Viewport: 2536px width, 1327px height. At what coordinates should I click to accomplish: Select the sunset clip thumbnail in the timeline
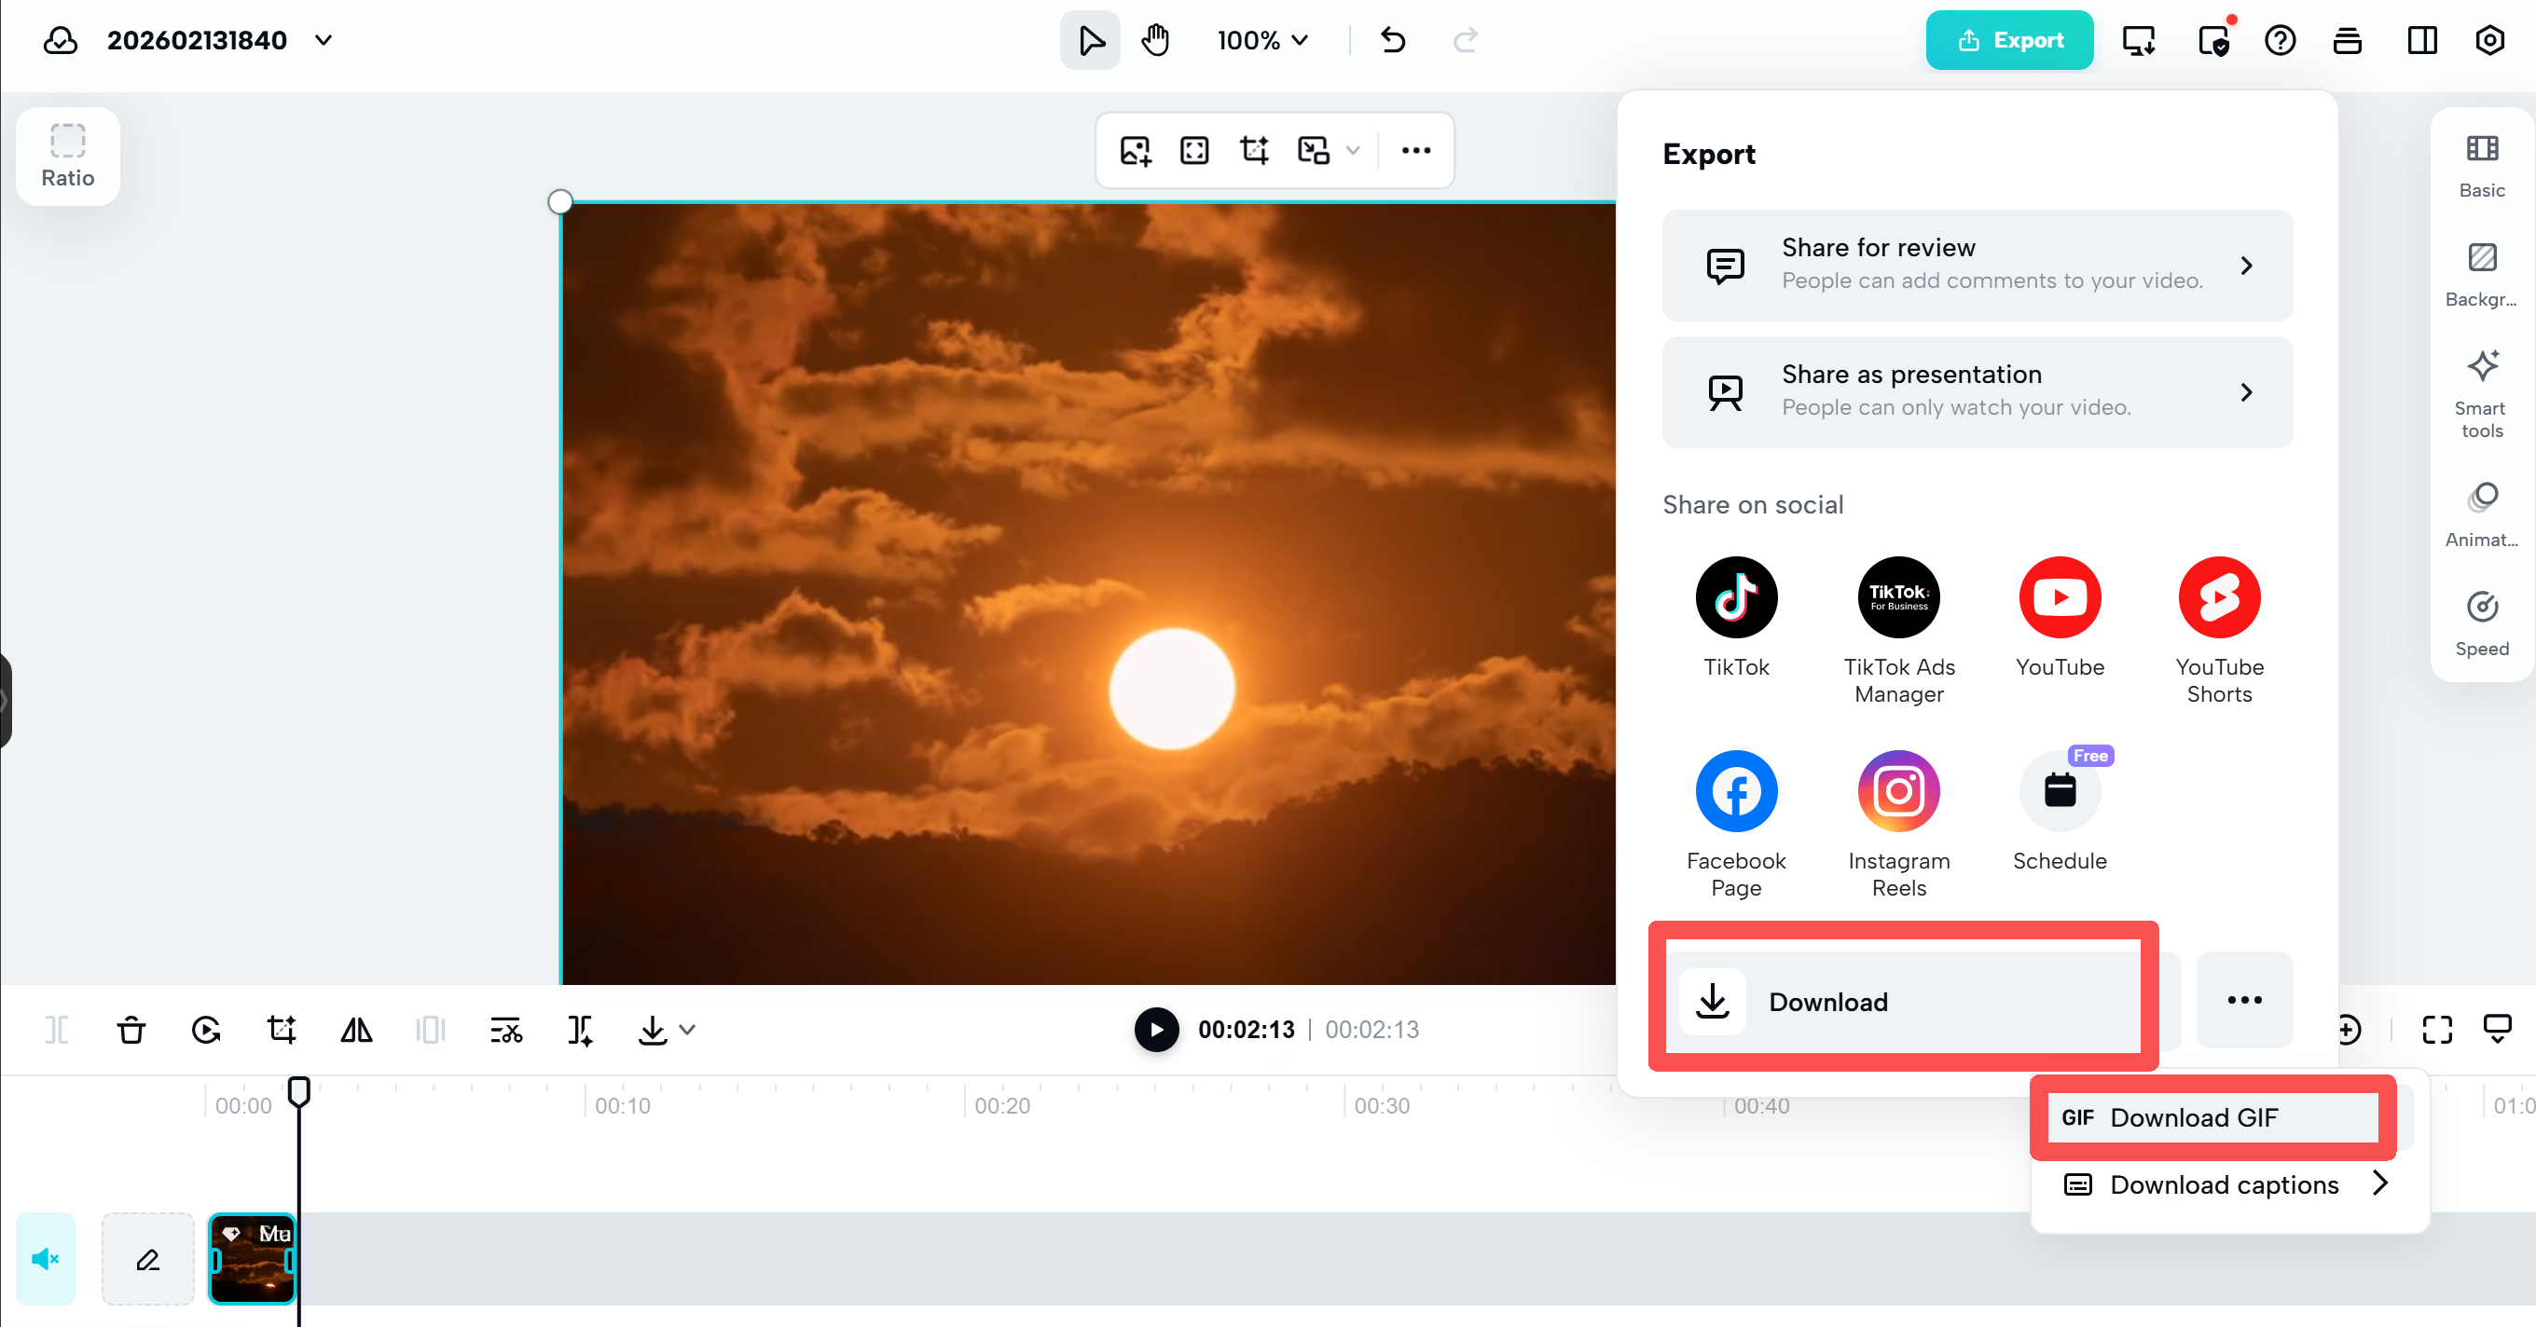(x=252, y=1258)
